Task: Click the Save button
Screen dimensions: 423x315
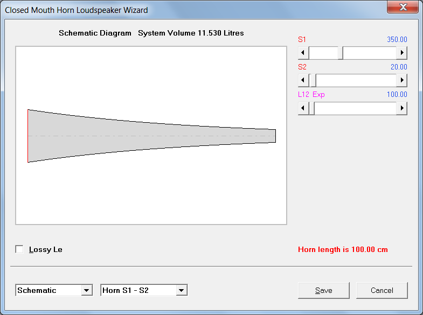Action: [x=324, y=290]
